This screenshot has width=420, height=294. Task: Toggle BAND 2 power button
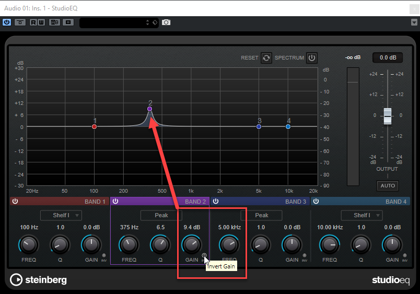[x=115, y=201]
